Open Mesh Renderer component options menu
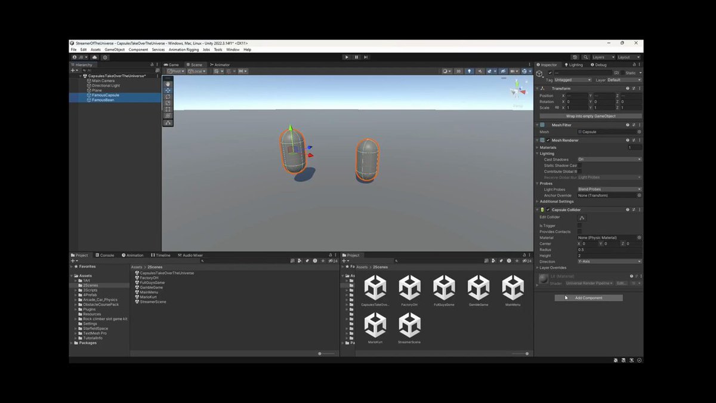The image size is (716, 403). pos(640,140)
